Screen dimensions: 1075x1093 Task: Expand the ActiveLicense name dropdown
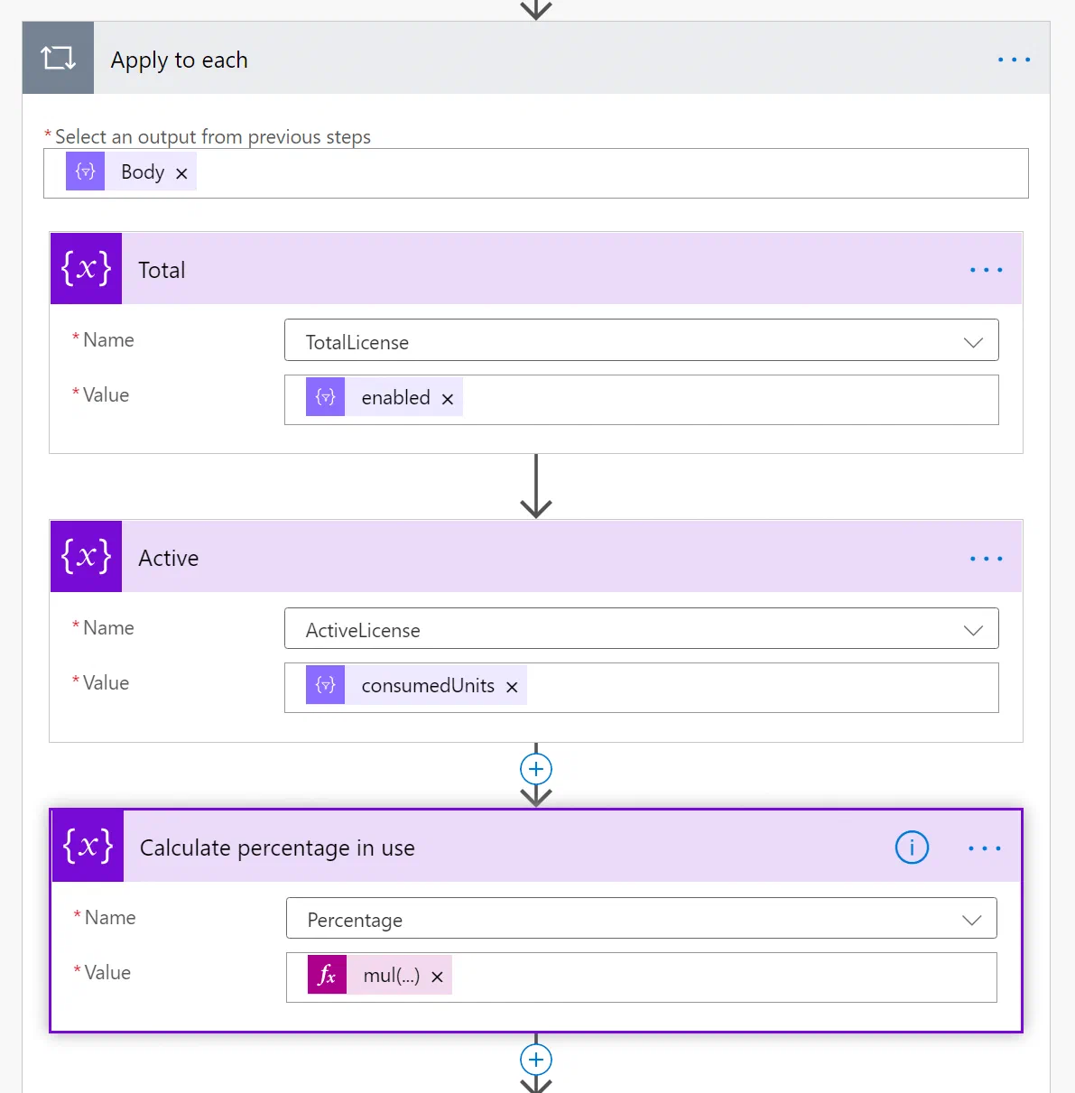(973, 630)
